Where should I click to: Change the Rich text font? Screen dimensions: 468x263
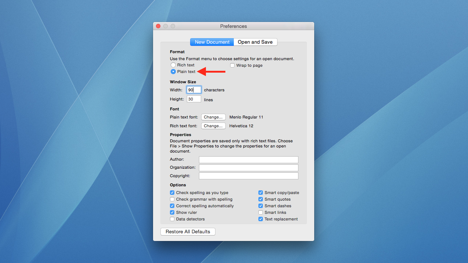coord(213,126)
